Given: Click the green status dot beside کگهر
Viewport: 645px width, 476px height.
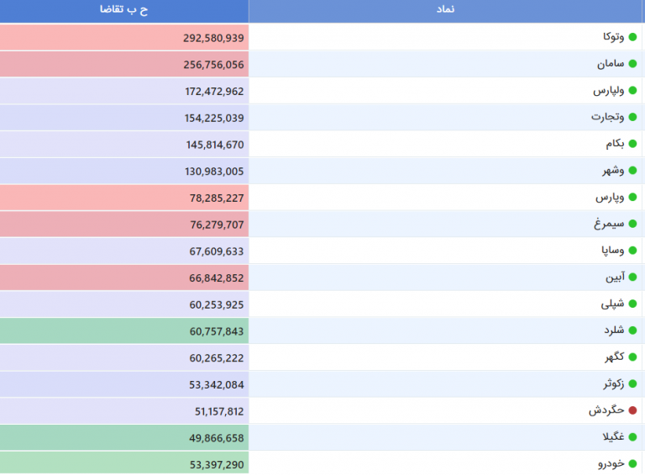Looking at the screenshot, I should point(632,357).
